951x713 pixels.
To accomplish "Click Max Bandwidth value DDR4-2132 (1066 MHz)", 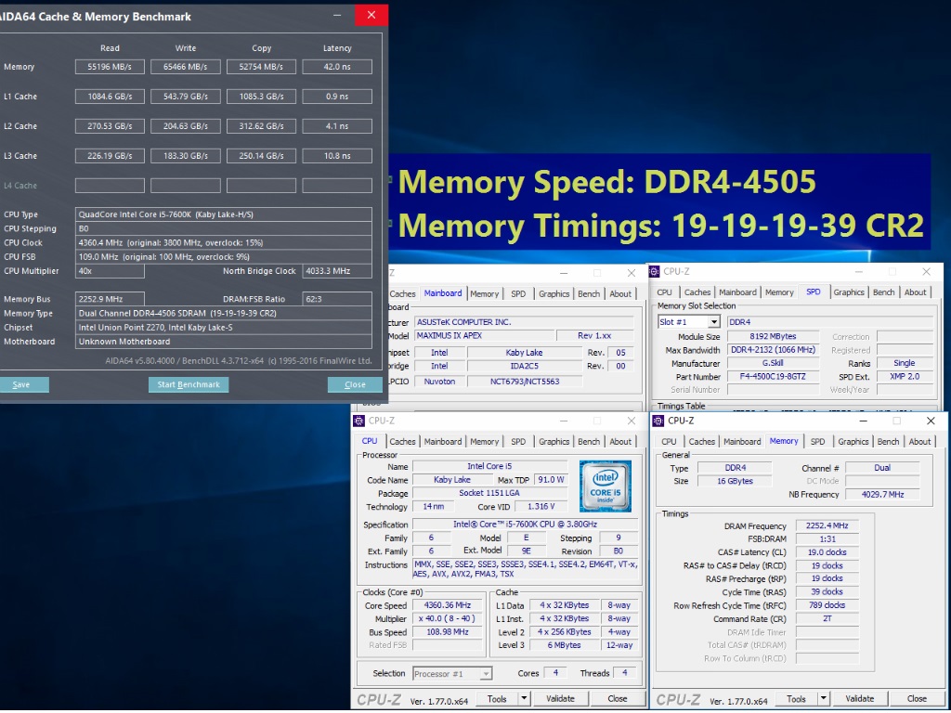I will (x=774, y=350).
